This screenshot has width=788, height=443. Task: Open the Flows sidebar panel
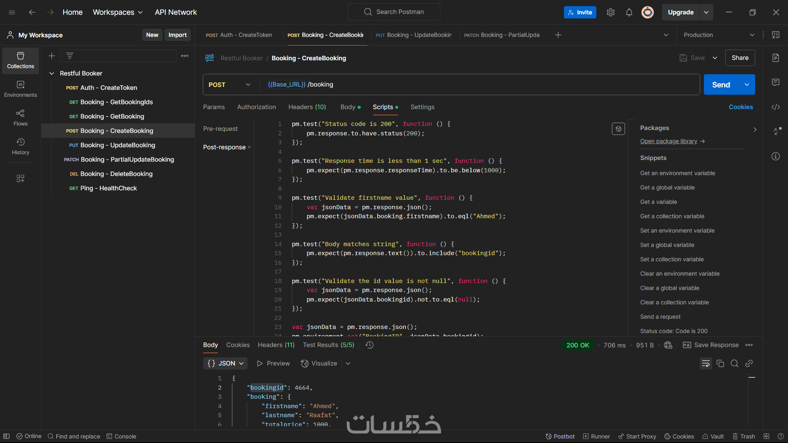click(x=21, y=118)
